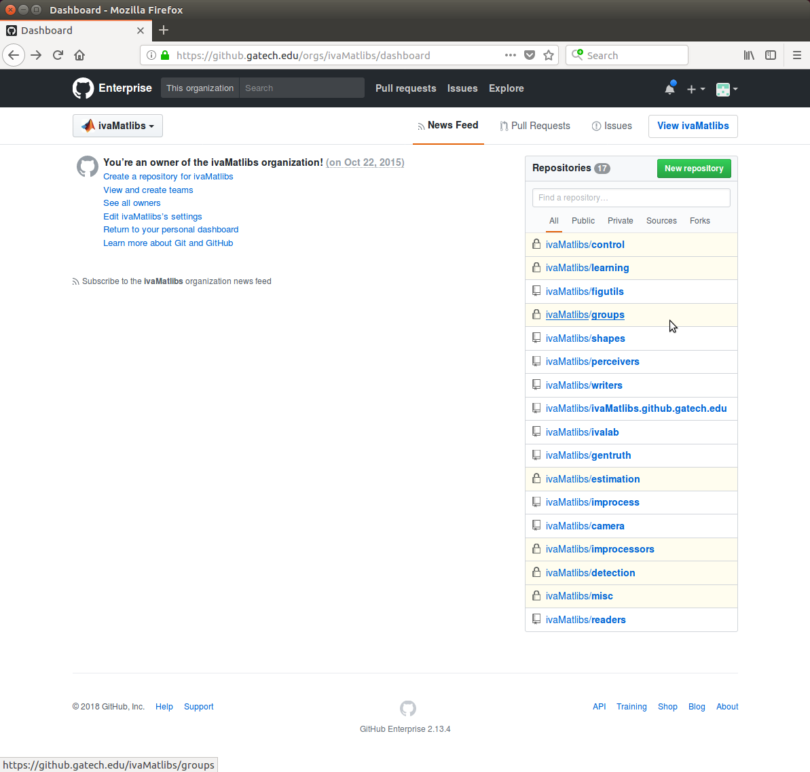Open the Firefox hamburger menu
The width and height of the screenshot is (810, 772).
click(x=797, y=56)
